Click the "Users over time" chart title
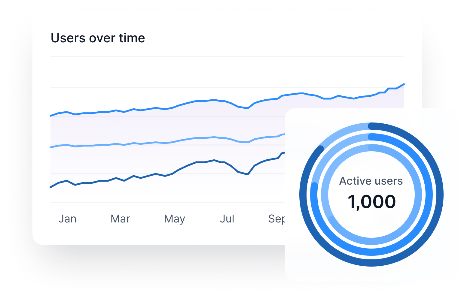The height and width of the screenshot is (299, 458). click(x=98, y=38)
